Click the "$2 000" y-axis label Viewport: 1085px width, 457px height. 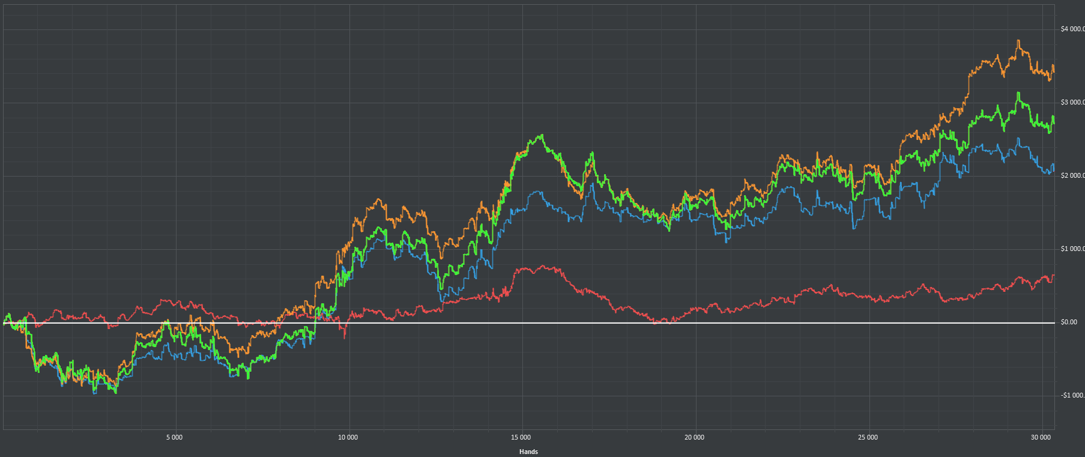coord(1072,175)
